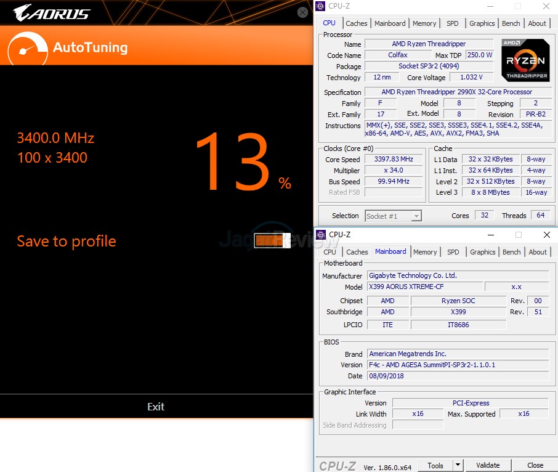The height and width of the screenshot is (472, 558).
Task: Open Memory tab in upper CPU-Z window
Action: point(424,23)
